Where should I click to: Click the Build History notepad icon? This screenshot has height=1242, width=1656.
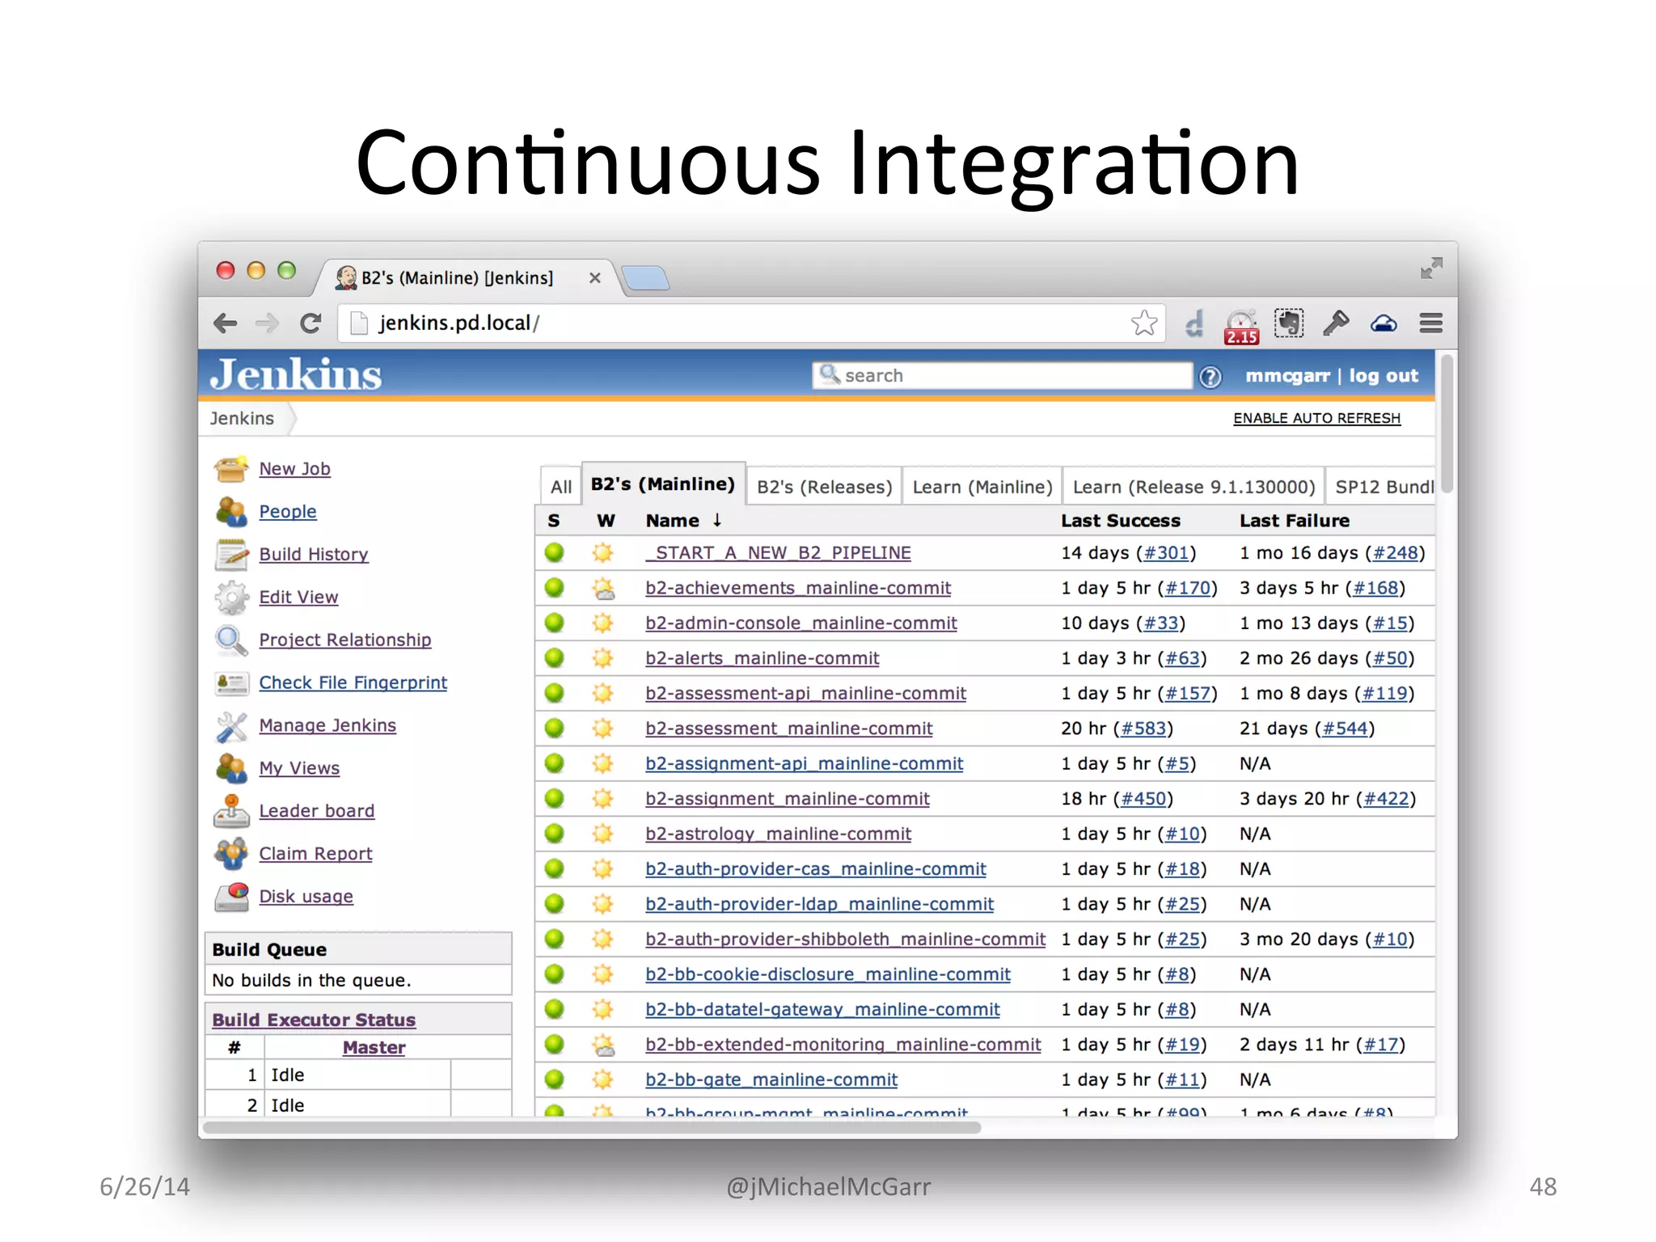click(x=231, y=554)
